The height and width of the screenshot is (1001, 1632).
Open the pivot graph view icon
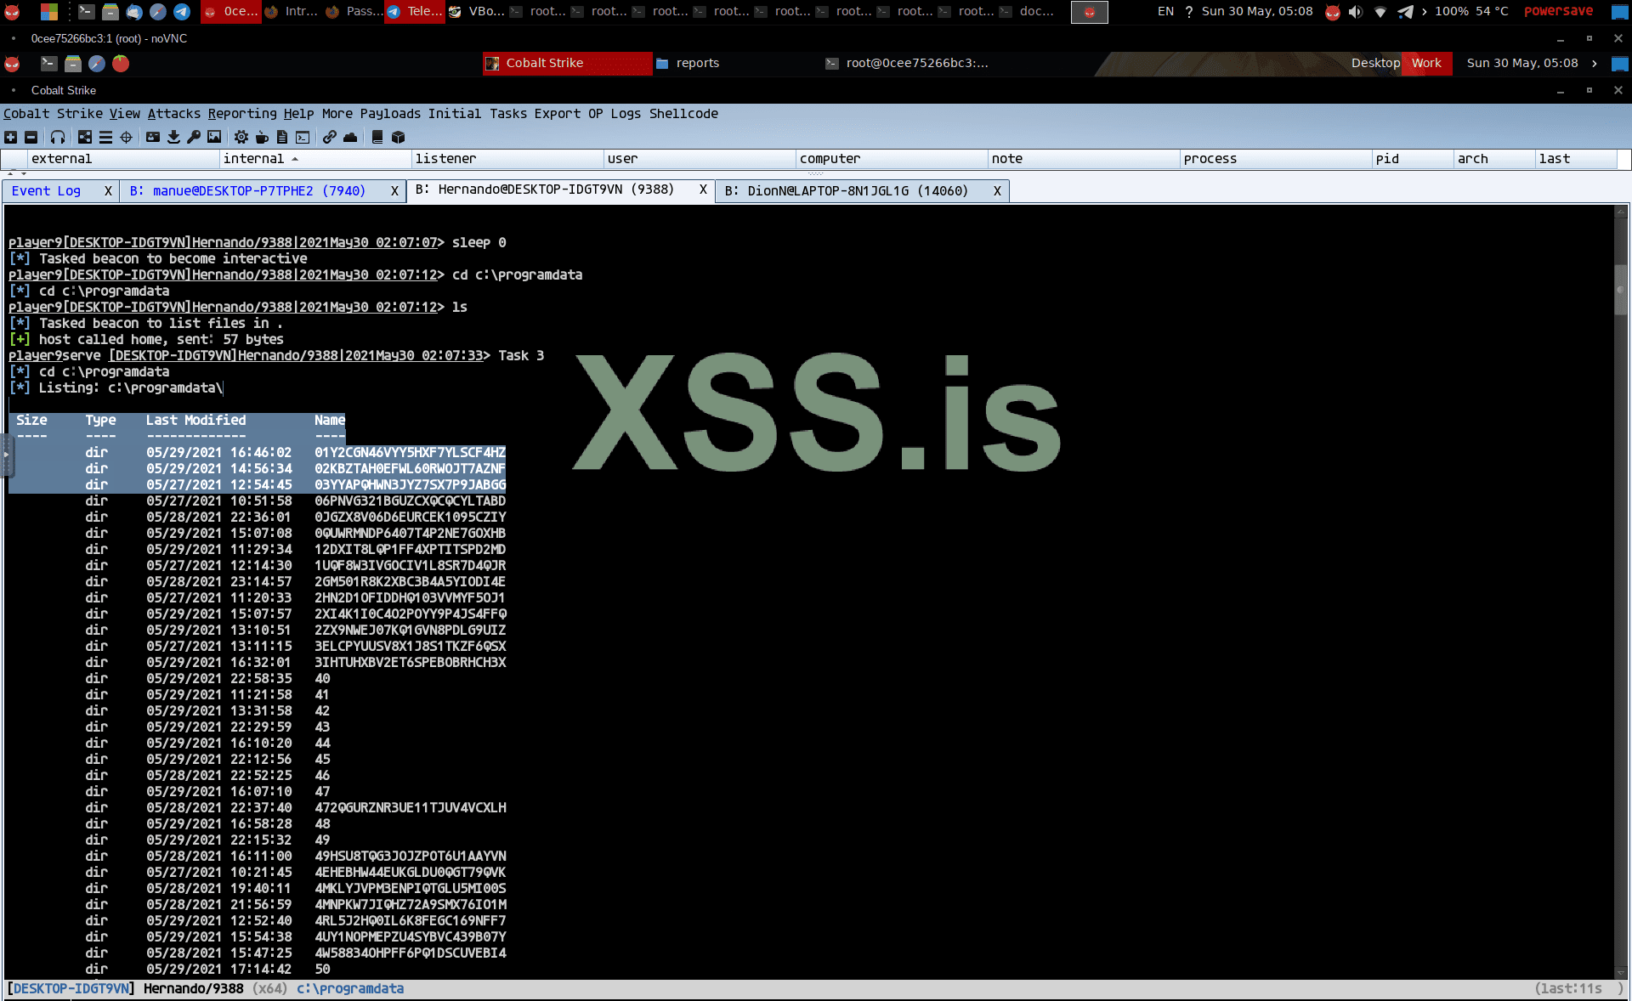coord(85,137)
